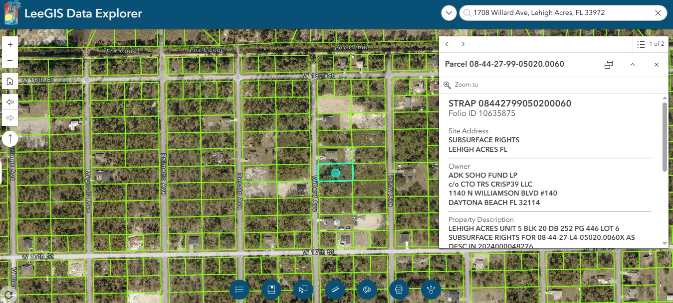Open the layer list widget
This screenshot has width=673, height=303.
(239, 289)
